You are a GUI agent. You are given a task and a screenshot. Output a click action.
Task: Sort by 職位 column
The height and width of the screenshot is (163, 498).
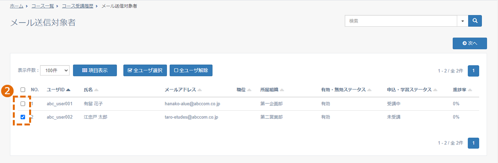pos(244,90)
